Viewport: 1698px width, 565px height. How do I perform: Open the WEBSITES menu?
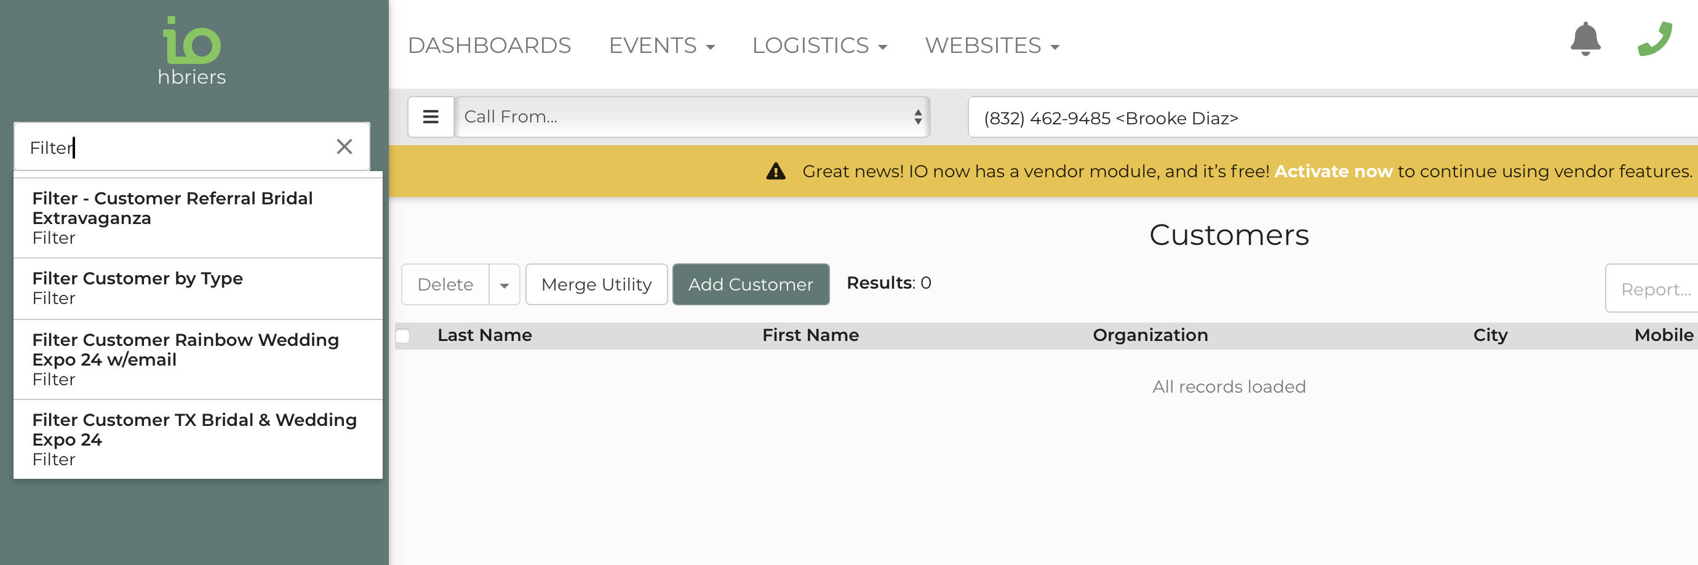(x=991, y=46)
